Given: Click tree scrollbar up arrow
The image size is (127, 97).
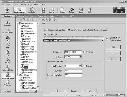Looking at the screenshot, I should pyautogui.click(x=38, y=23).
